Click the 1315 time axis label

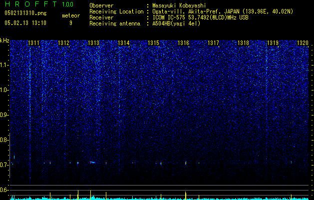[153, 43]
